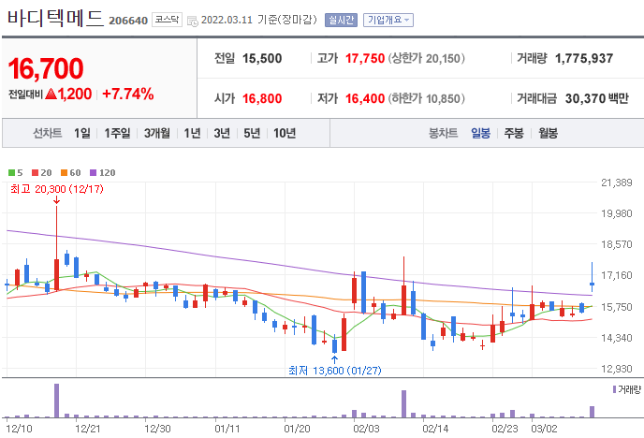Show the 5년 line chart
Image resolution: width=644 pixels, height=438 pixels.
pos(252,133)
